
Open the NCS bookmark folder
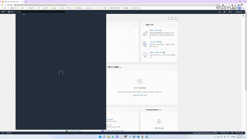click(38, 8)
